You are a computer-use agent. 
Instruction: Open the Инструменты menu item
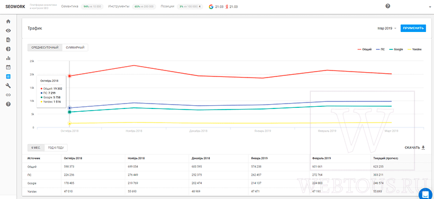point(119,7)
